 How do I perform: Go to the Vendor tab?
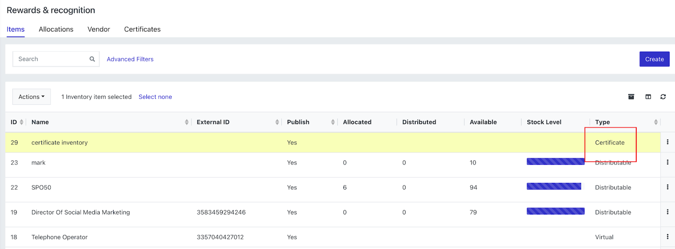[99, 29]
